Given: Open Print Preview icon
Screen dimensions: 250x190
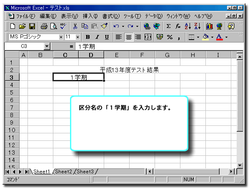Looking at the screenshot, I should click(54, 26).
